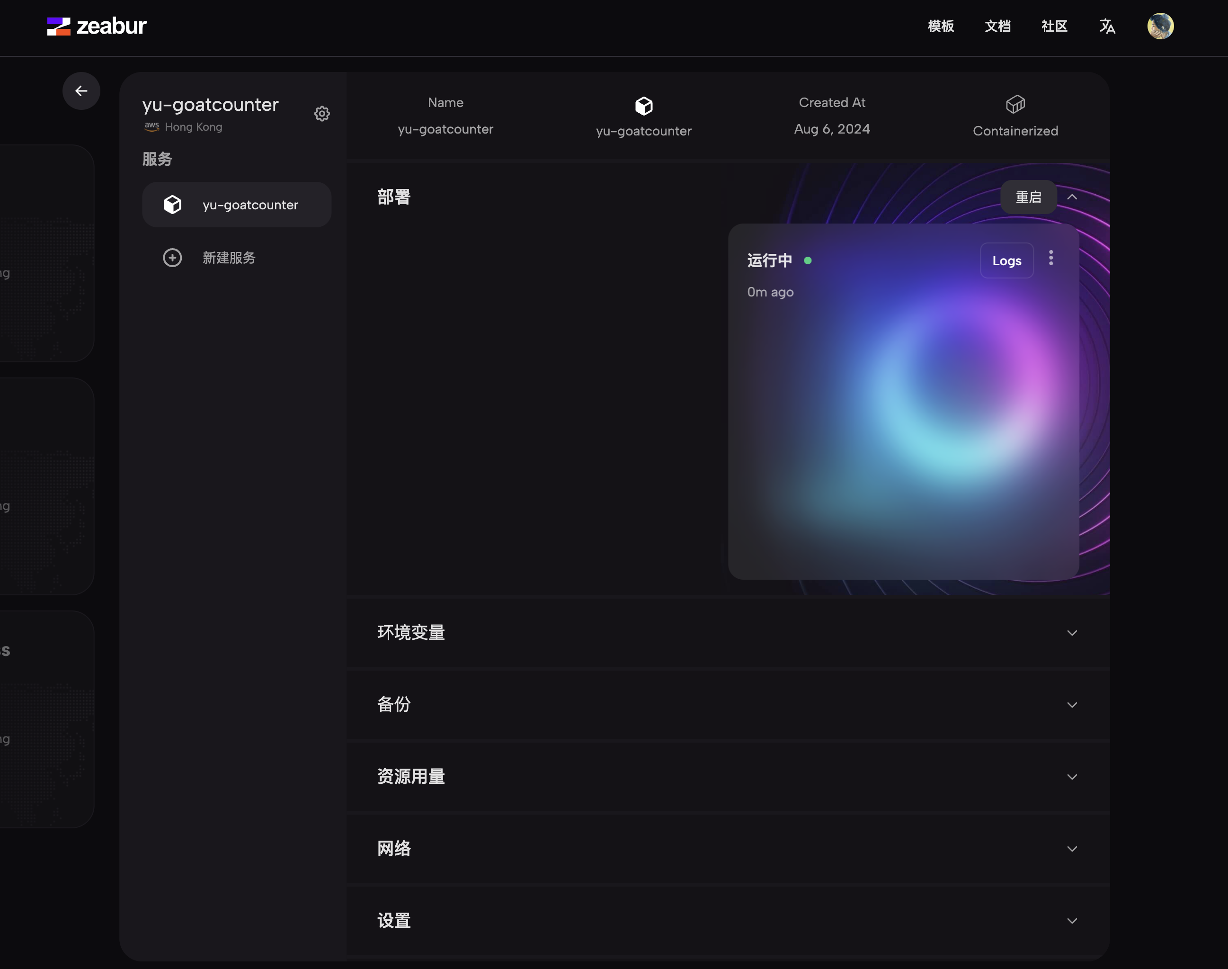The image size is (1228, 969).
Task: Open 文档 in the top navigation
Action: click(998, 26)
